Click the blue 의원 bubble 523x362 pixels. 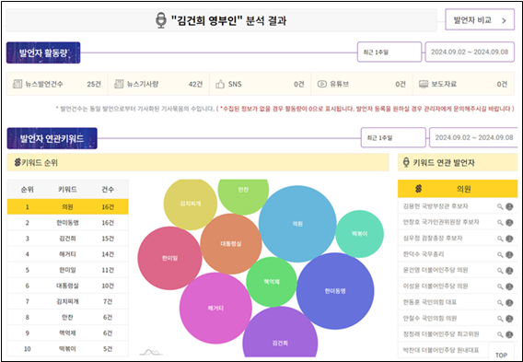coord(297,224)
